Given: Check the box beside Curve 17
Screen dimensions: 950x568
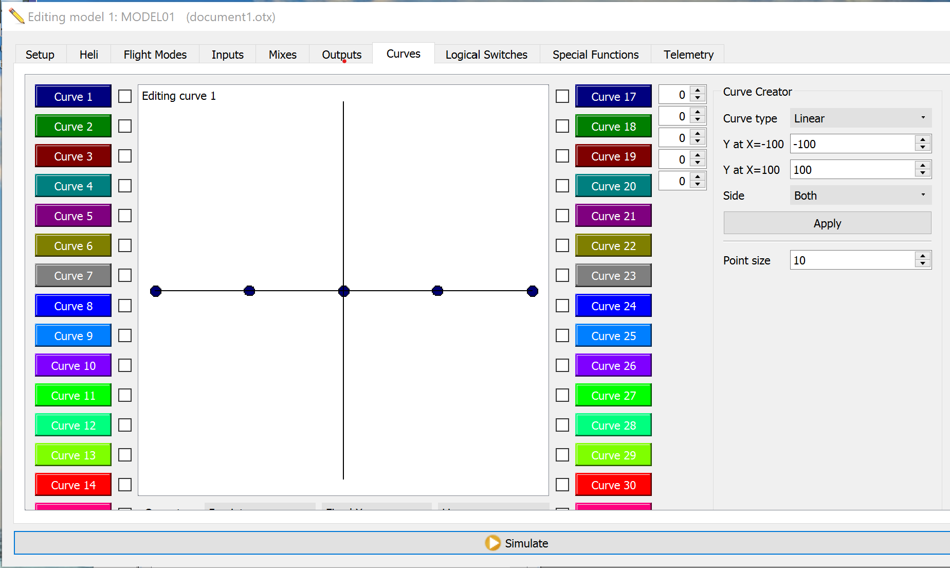Looking at the screenshot, I should coord(562,96).
